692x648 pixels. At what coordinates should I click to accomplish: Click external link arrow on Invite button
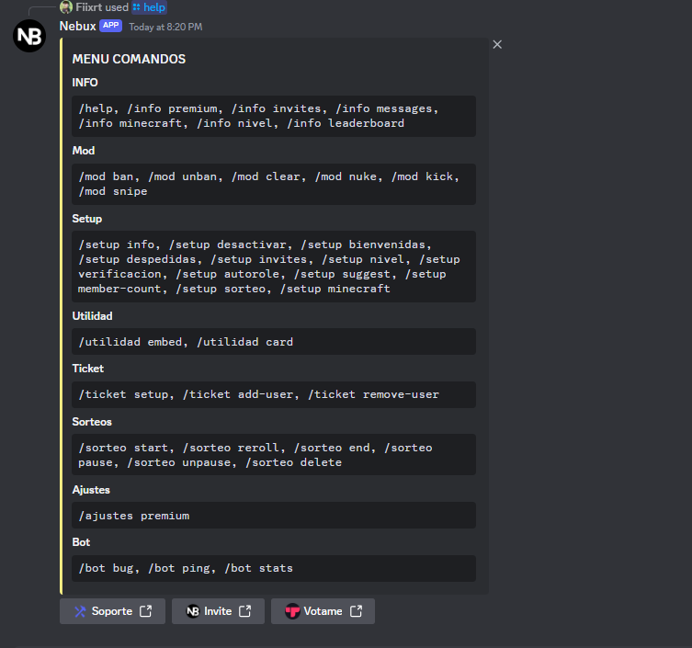pyautogui.click(x=245, y=611)
